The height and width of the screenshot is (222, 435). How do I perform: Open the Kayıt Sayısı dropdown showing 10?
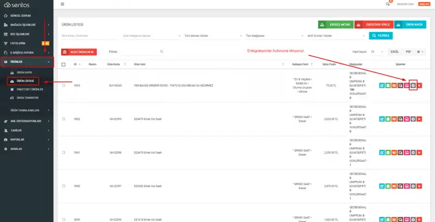377,52
